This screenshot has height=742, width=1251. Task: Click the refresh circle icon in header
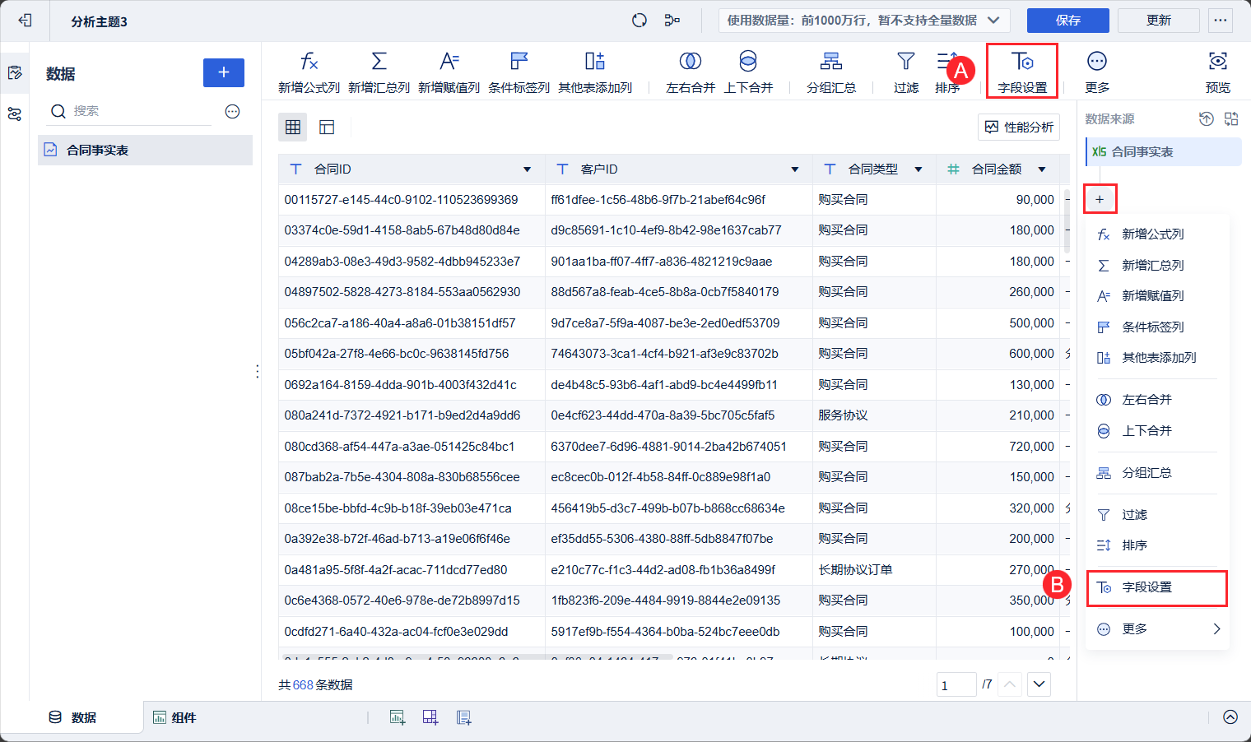pyautogui.click(x=639, y=21)
